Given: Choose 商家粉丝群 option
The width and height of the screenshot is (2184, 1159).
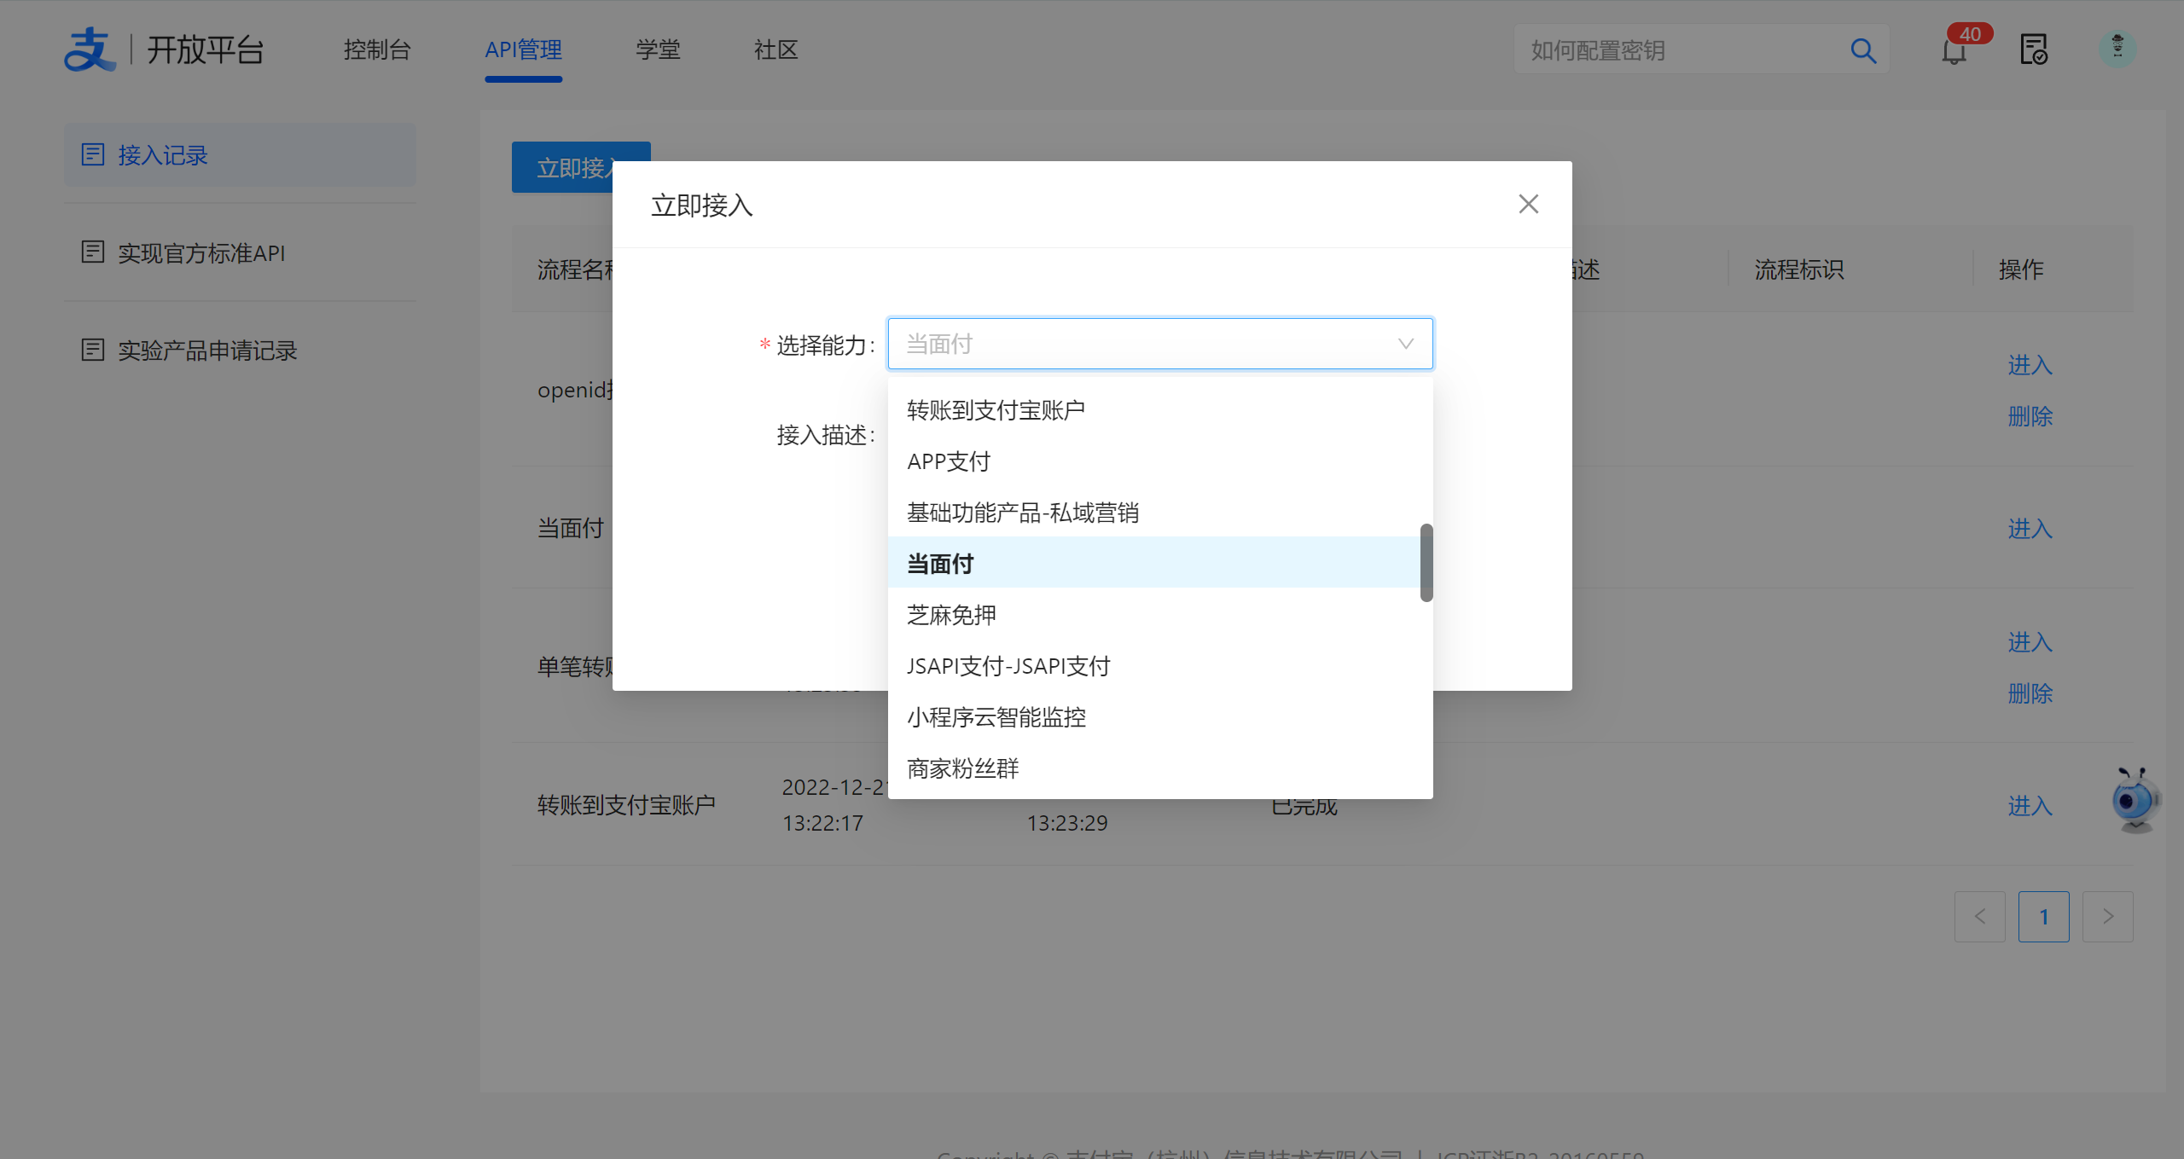Looking at the screenshot, I should pyautogui.click(x=1160, y=768).
